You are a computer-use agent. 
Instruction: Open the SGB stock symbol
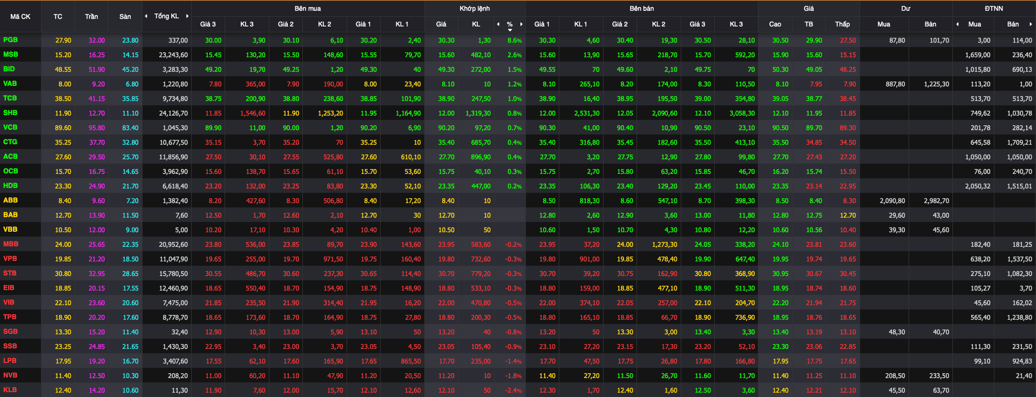click(x=10, y=332)
